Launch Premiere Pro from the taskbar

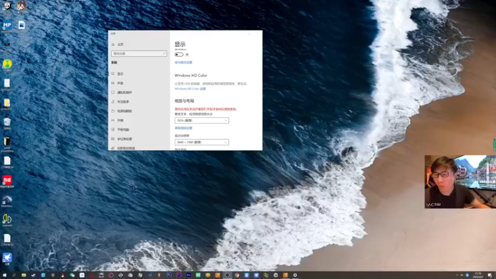179,275
